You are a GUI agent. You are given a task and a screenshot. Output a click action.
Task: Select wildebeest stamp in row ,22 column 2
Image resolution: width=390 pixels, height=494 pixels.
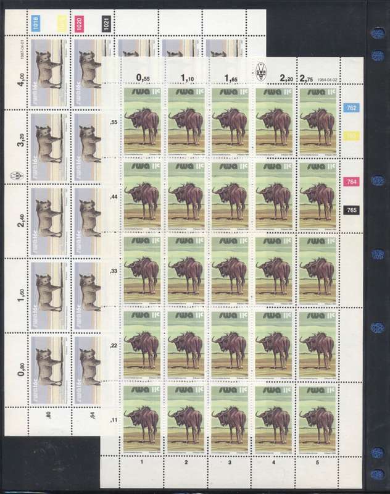(x=186, y=345)
